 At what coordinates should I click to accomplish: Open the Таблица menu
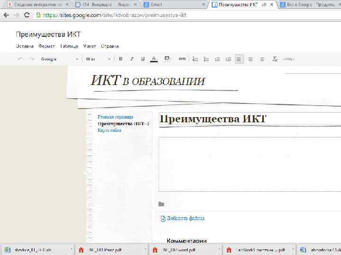coord(69,46)
